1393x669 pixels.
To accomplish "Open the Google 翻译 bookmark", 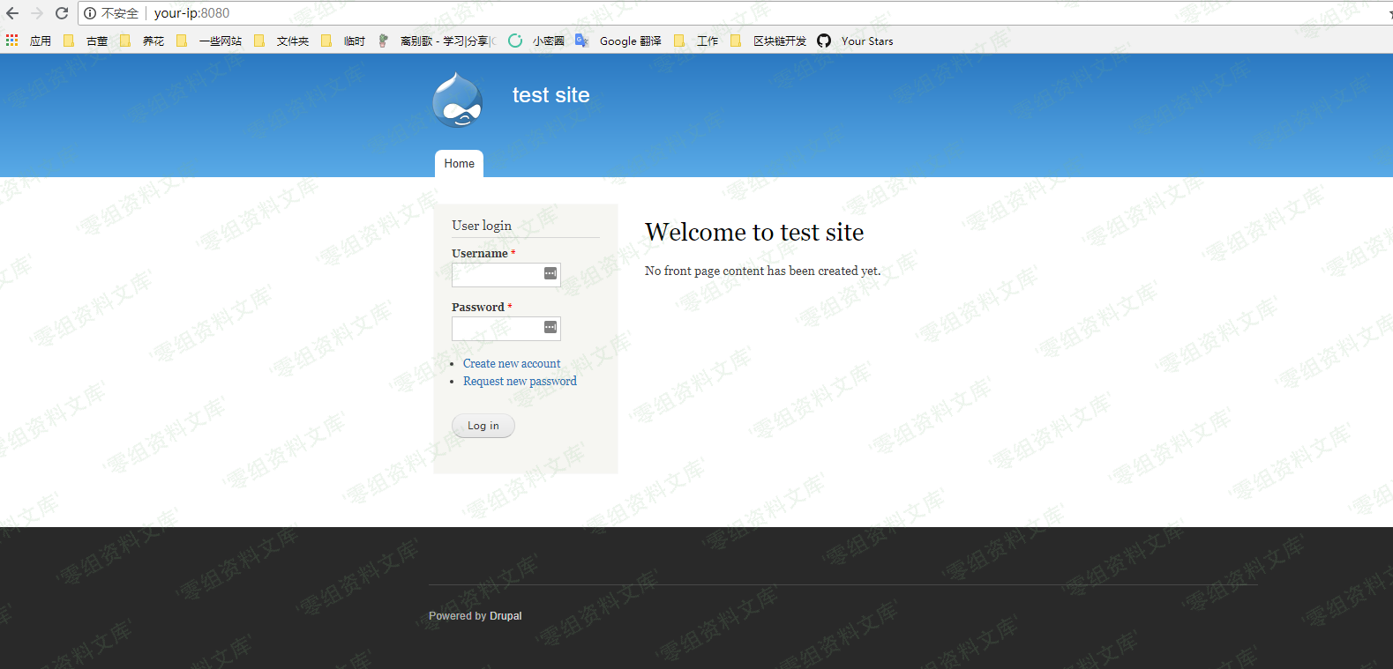I will (618, 41).
